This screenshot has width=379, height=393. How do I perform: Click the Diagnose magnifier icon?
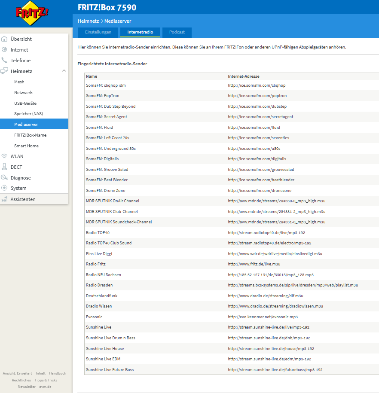[x=4, y=177]
